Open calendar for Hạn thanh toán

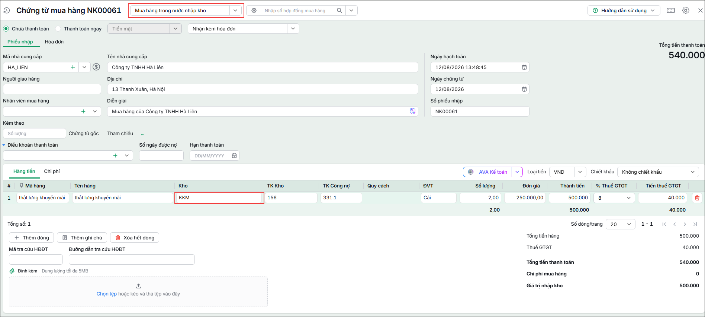[x=234, y=156]
